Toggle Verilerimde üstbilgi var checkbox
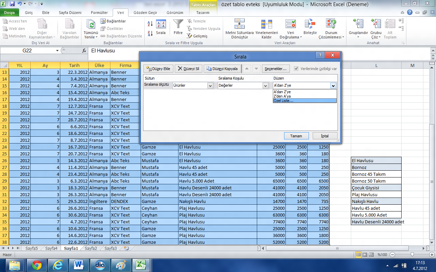Viewport: 436px width, 272px height. (296, 69)
